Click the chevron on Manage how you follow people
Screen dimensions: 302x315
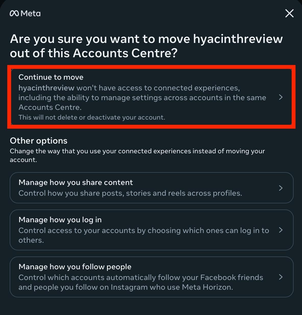coord(281,277)
